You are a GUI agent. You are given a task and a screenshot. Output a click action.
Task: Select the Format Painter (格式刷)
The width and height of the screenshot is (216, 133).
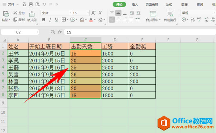coord(32,16)
